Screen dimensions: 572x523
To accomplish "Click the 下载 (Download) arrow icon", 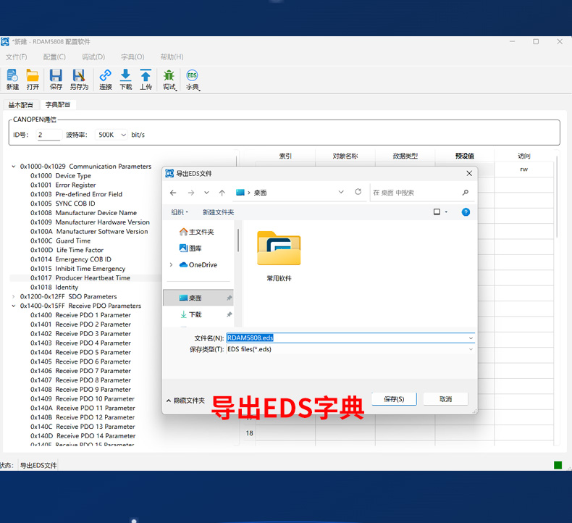I will click(x=125, y=76).
